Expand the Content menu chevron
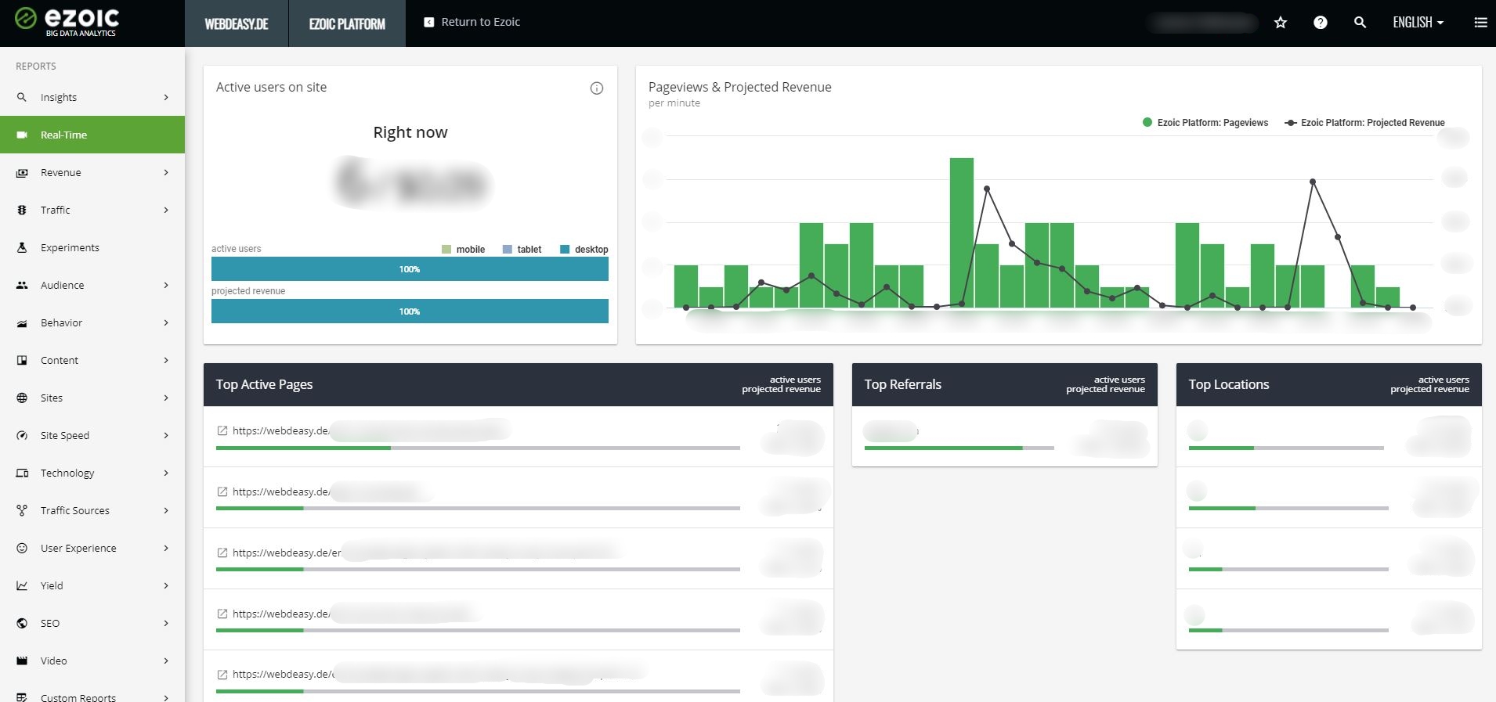1496x702 pixels. click(166, 360)
